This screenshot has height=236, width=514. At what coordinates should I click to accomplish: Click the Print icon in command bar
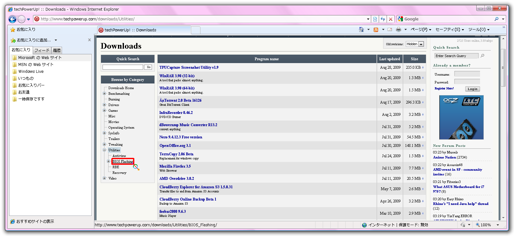pos(399,29)
